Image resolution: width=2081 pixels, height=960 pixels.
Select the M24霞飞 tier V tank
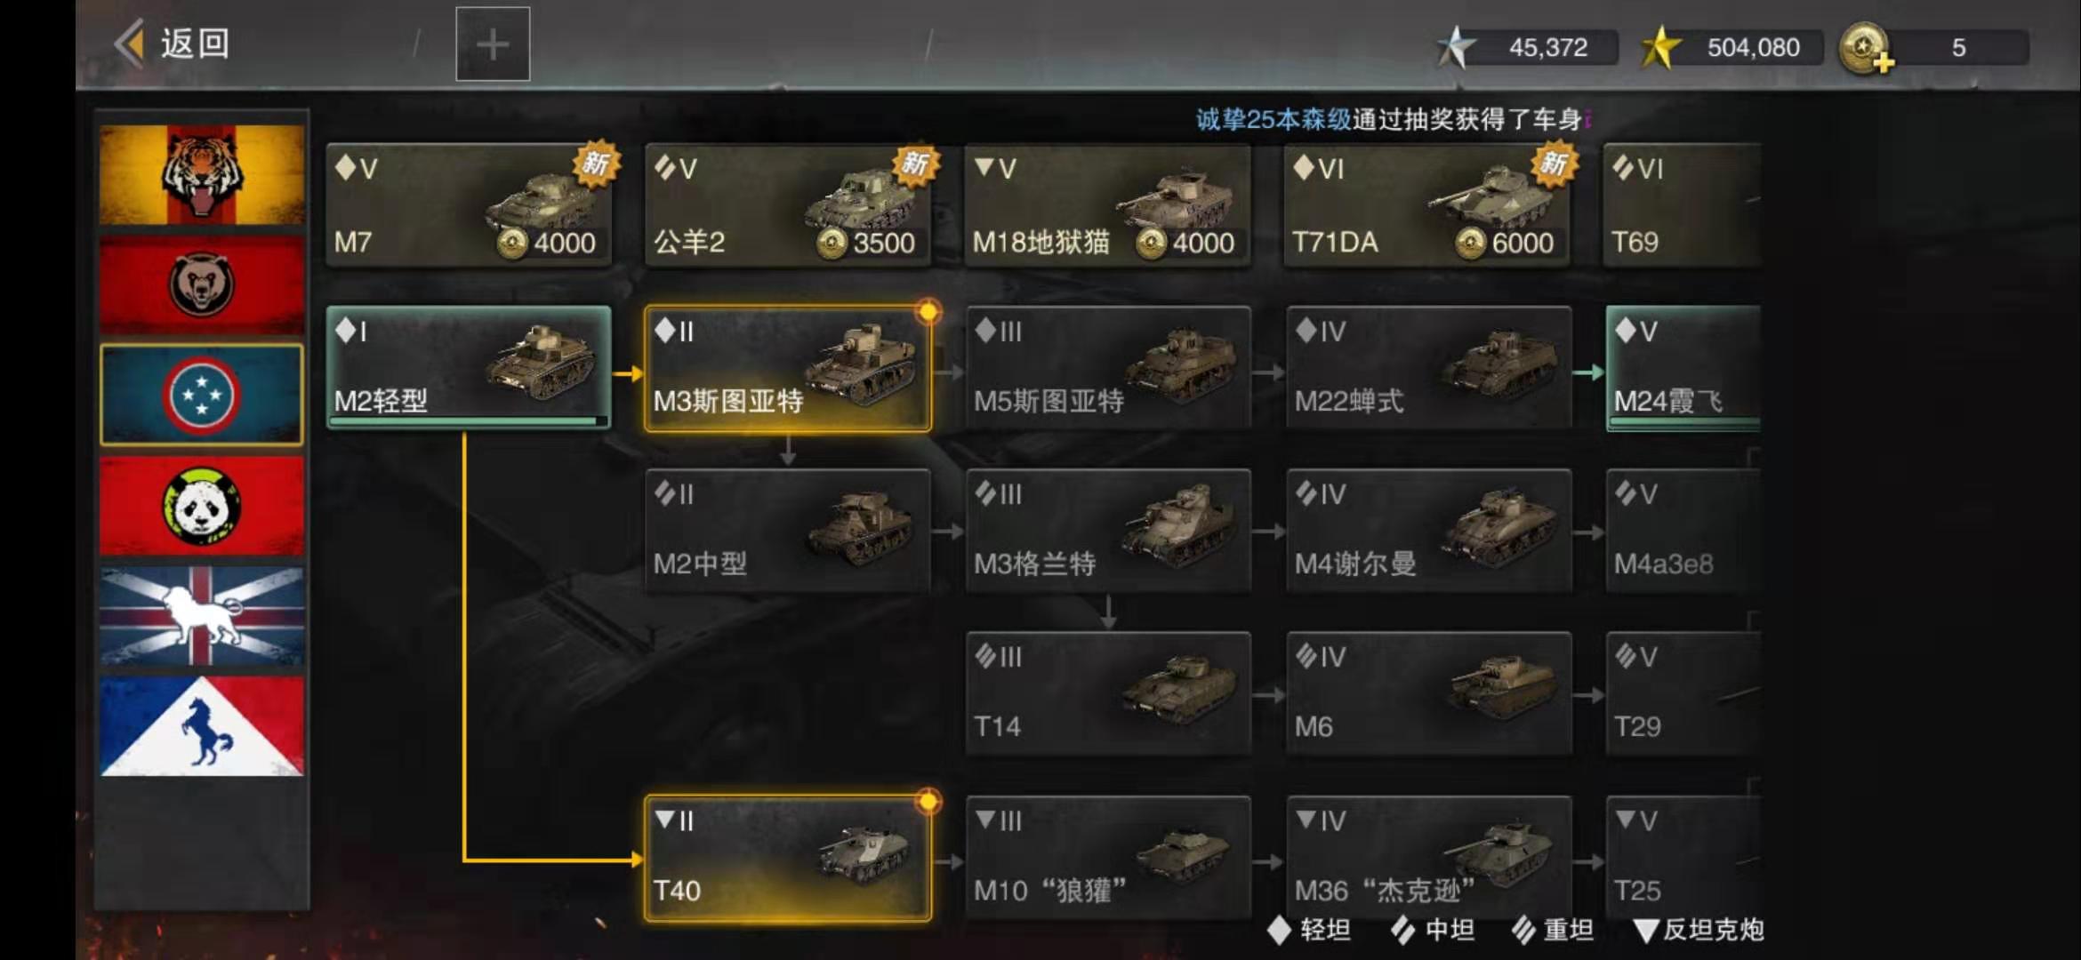coord(1683,368)
